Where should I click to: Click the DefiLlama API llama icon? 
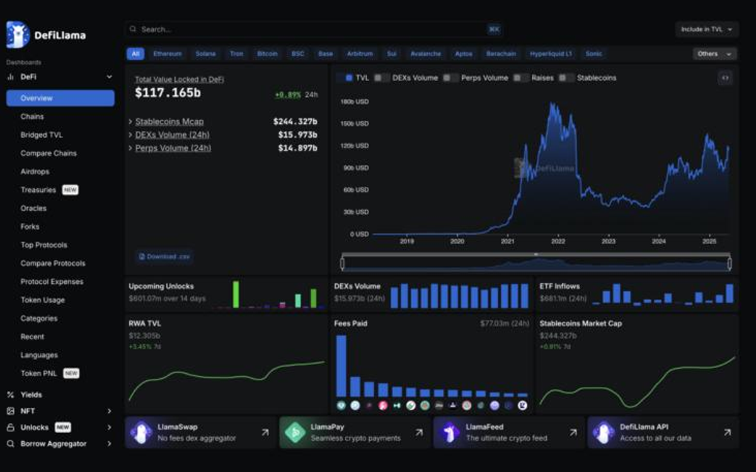click(x=604, y=432)
